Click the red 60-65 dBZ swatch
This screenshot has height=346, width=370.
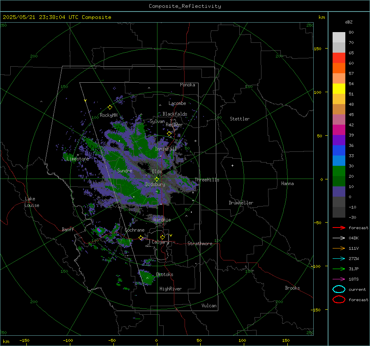pyautogui.click(x=339, y=58)
